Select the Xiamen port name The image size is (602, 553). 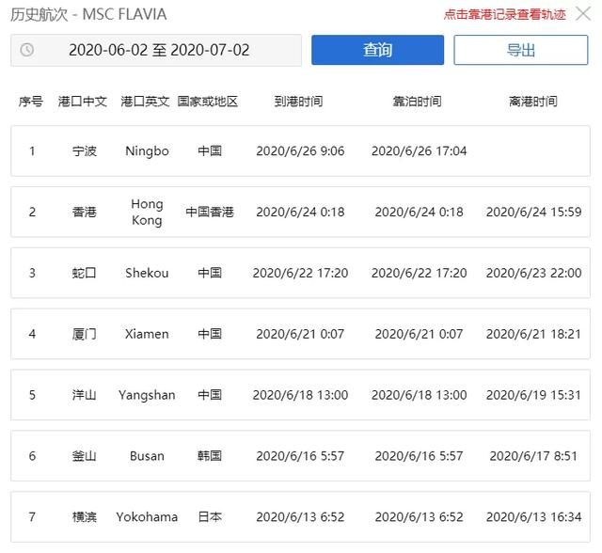point(147,334)
